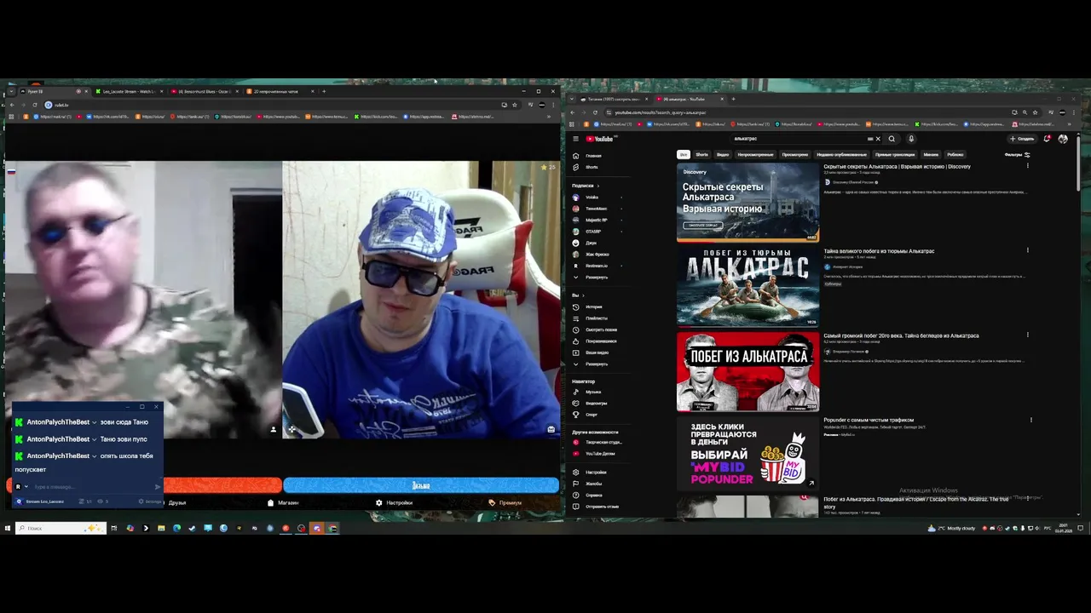Open Смотреть позже in the sidebar

pyautogui.click(x=601, y=329)
